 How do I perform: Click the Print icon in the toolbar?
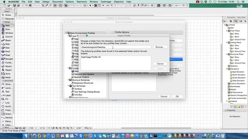pyautogui.click(x=18, y=5)
